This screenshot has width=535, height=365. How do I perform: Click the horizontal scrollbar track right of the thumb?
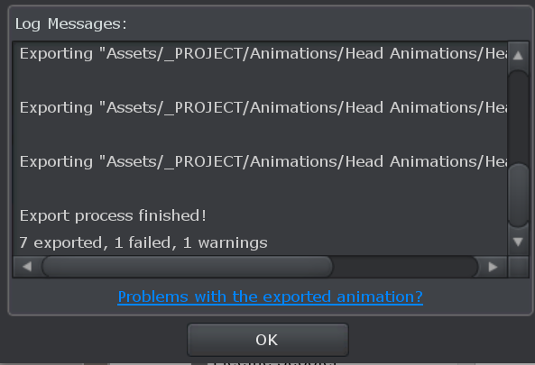[405, 267]
